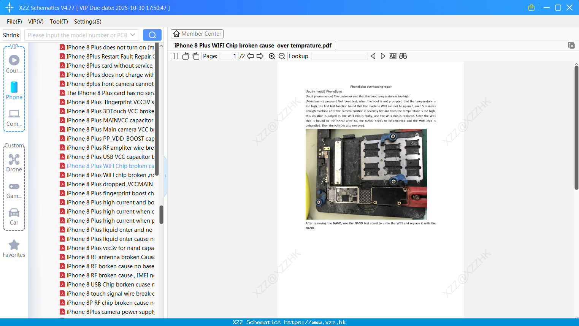579x326 pixels.
Task: Click the Shrink button
Action: tap(11, 35)
